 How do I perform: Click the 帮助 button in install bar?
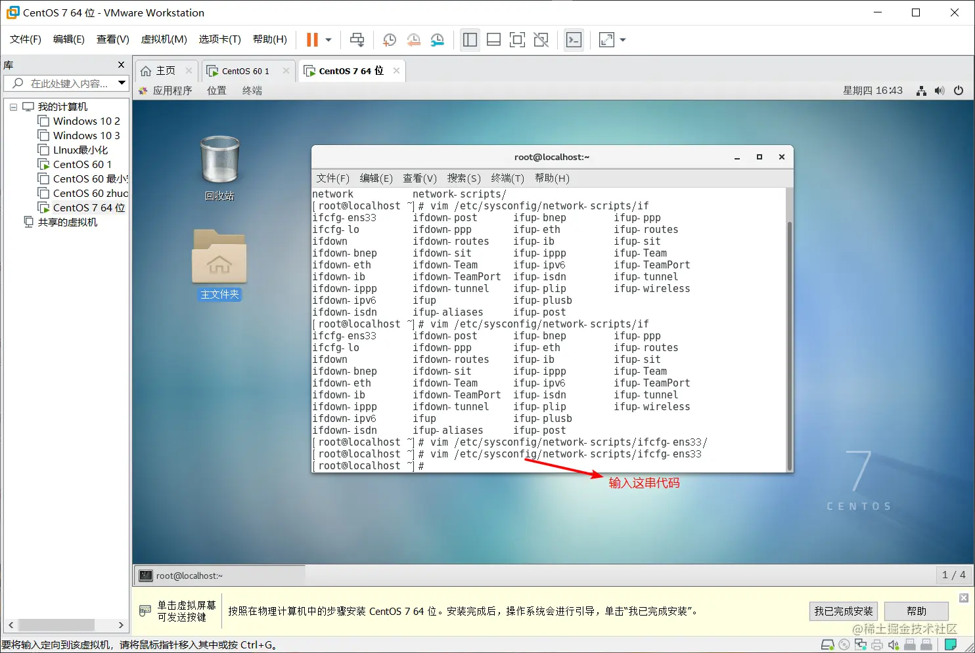(917, 611)
